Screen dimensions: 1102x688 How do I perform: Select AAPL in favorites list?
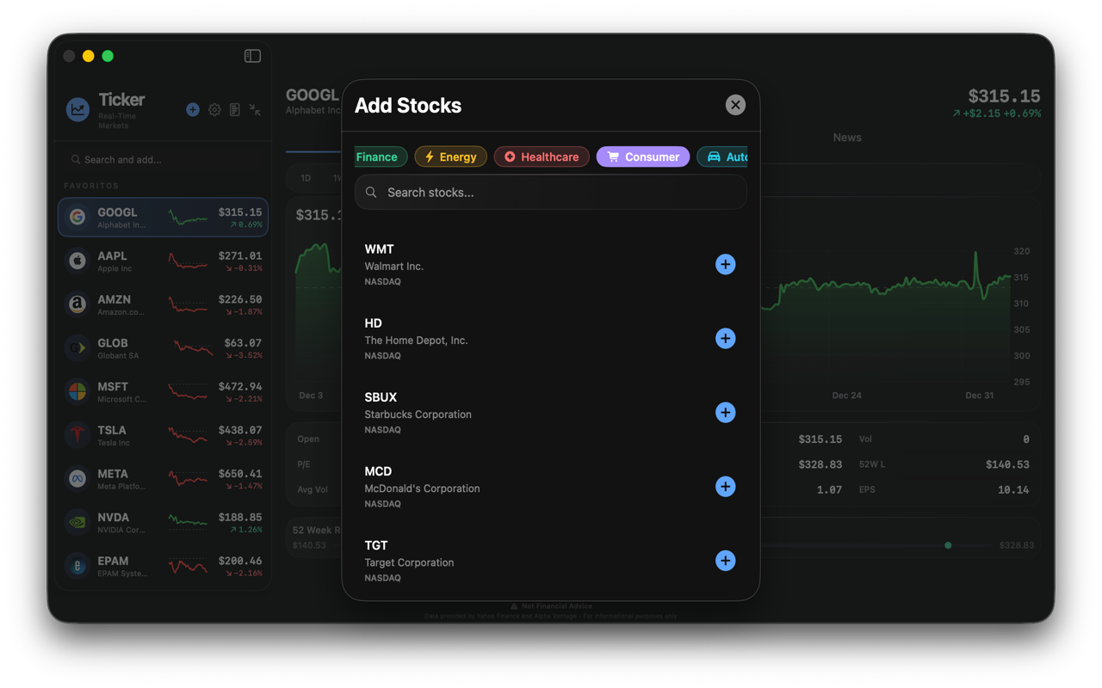163,261
